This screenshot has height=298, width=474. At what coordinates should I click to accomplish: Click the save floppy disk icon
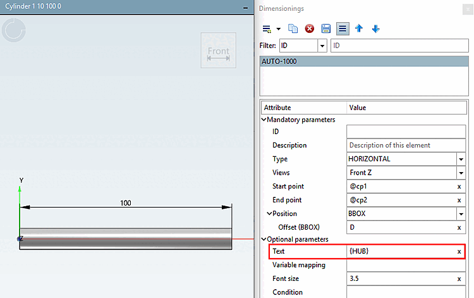(326, 28)
